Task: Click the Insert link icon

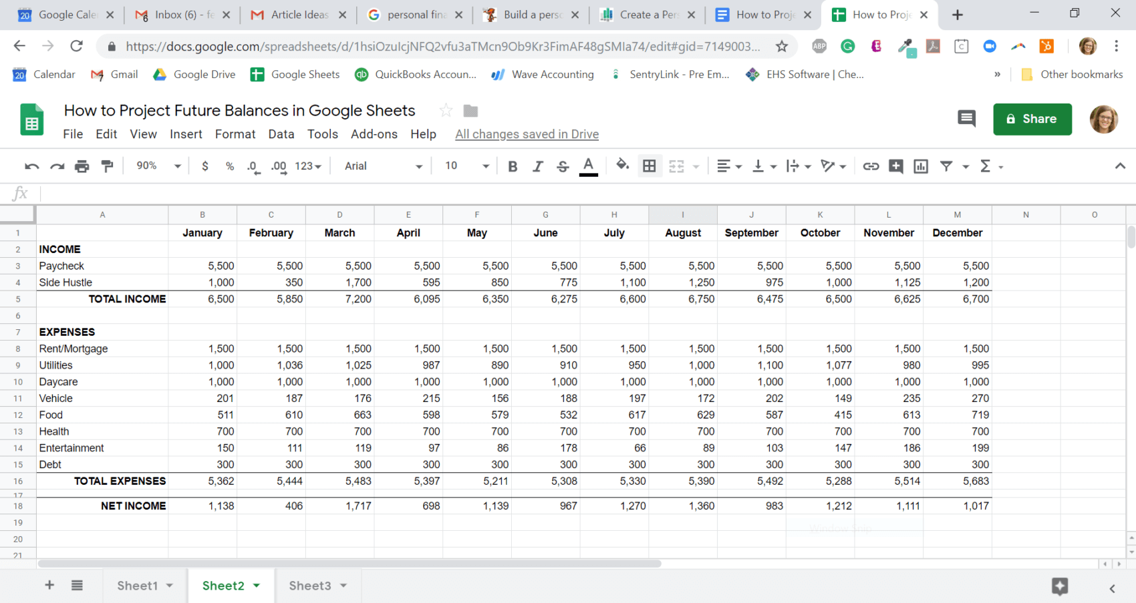Action: pos(870,166)
